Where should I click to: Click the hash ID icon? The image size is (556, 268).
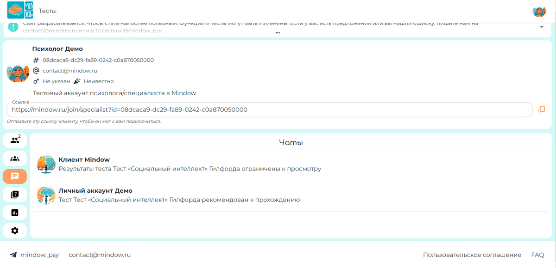(x=36, y=60)
